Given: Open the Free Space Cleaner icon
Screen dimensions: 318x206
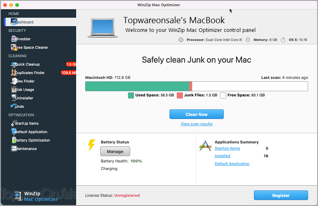Looking at the screenshot, I should tap(14, 47).
